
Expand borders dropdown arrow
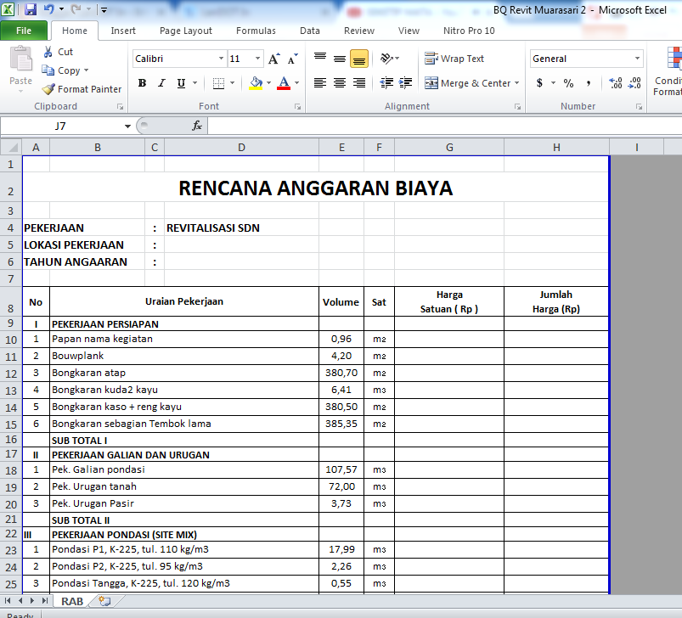(x=232, y=83)
